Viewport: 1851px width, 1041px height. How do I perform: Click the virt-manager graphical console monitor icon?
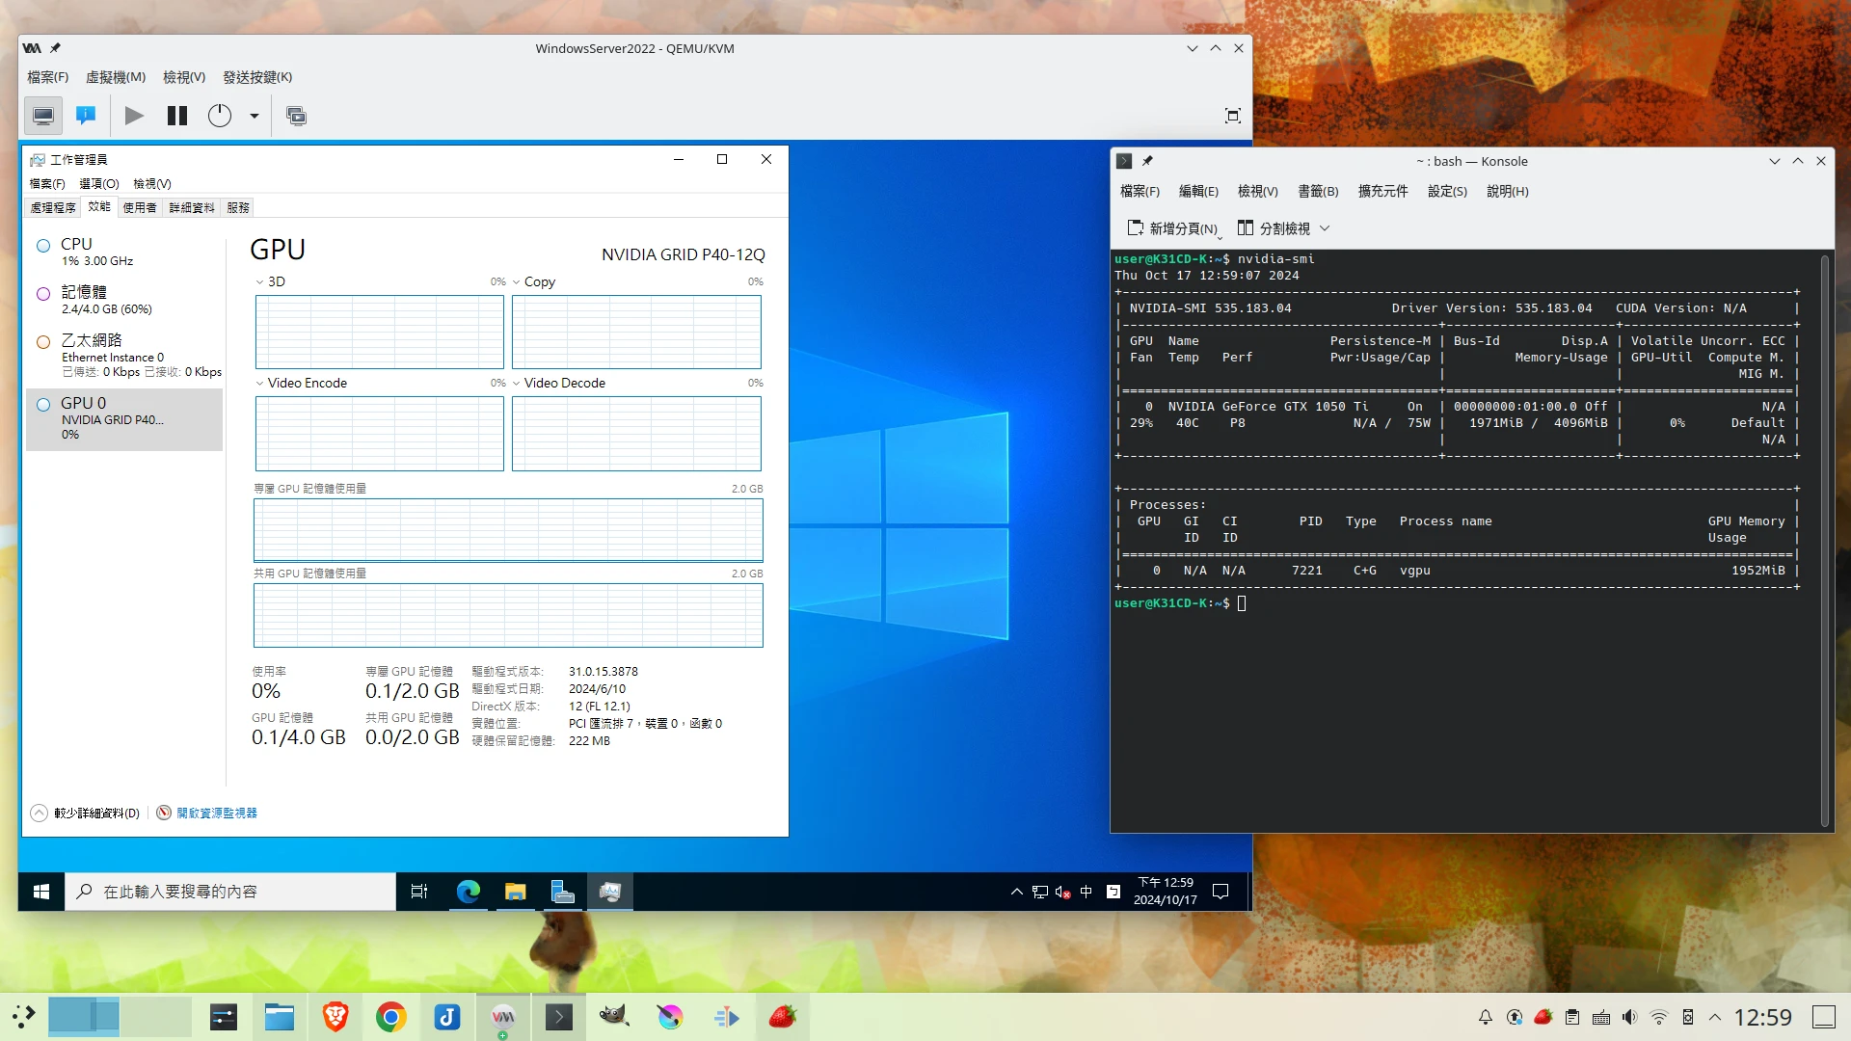click(x=43, y=116)
